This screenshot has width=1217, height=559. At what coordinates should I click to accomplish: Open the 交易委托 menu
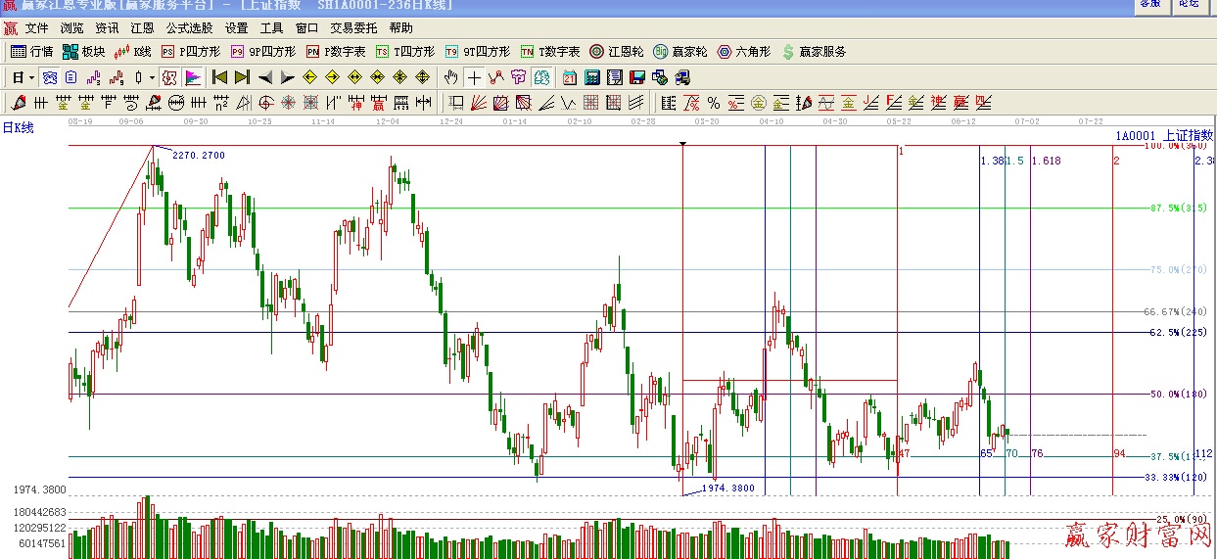353,28
